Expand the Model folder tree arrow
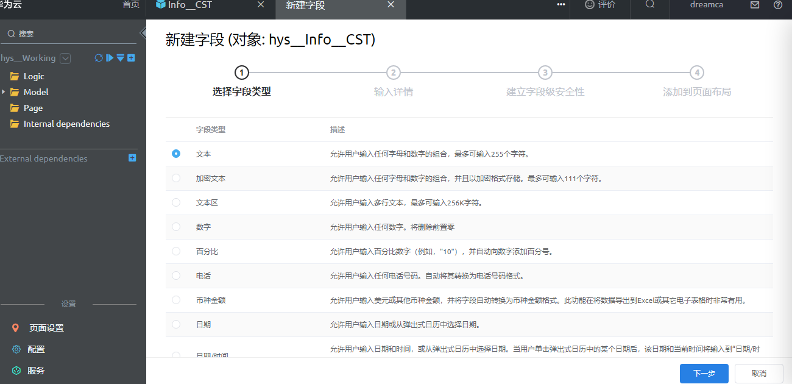 click(3, 92)
